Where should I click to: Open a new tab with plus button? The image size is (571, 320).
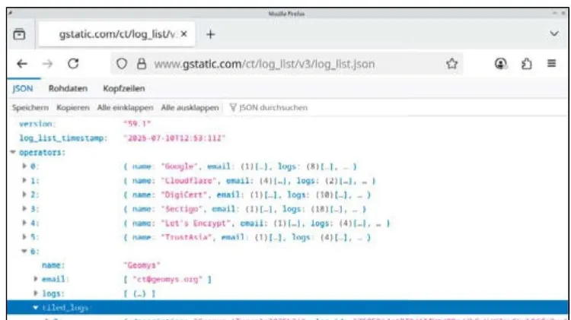[x=210, y=34]
